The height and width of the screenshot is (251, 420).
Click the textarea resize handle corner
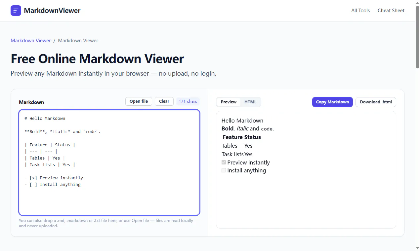tap(197, 213)
